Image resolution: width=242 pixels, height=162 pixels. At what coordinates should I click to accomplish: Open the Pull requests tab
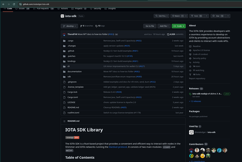(x=44, y=8)
